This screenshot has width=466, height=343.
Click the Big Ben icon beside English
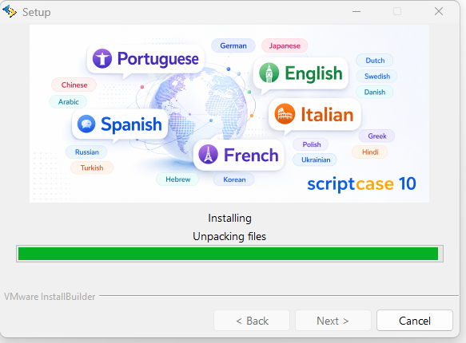click(269, 73)
